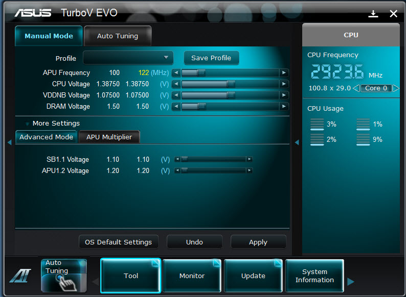The height and width of the screenshot is (297, 406).
Task: Select next CPU core with right arrow
Action: 395,88
